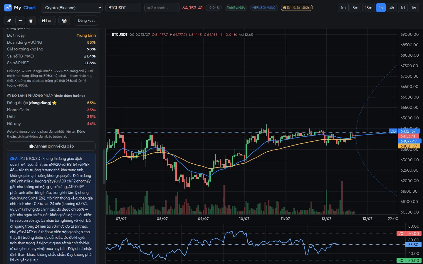Click the -0.04% change badge
423x264 pixels.
214,8
